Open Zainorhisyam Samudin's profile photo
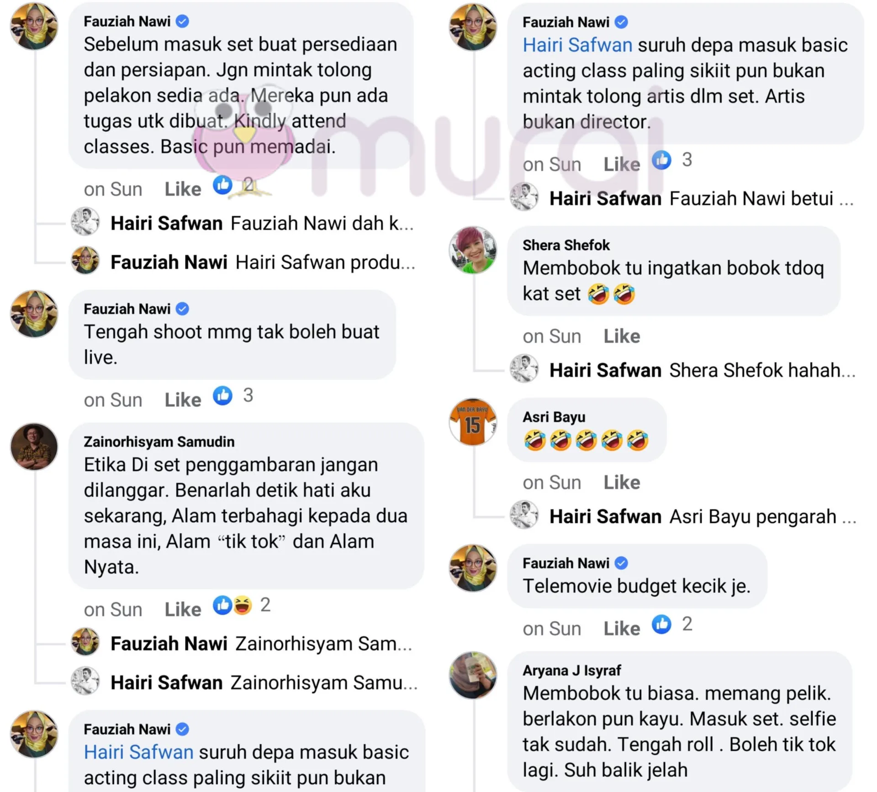 click(x=34, y=447)
